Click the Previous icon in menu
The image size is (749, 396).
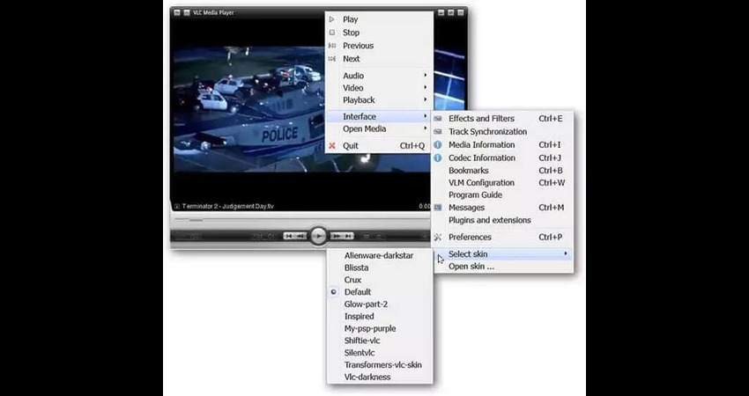coord(332,46)
